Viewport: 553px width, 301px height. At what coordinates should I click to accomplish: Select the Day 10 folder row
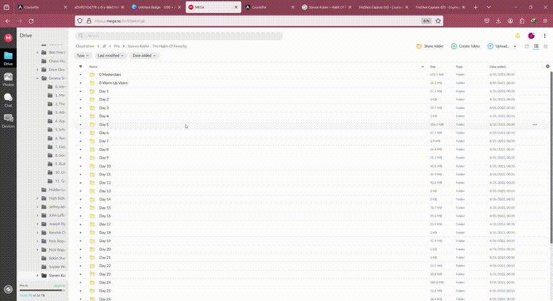click(310, 166)
